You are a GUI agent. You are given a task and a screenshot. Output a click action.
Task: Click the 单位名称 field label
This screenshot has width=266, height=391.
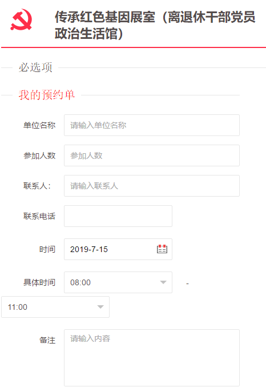point(39,125)
